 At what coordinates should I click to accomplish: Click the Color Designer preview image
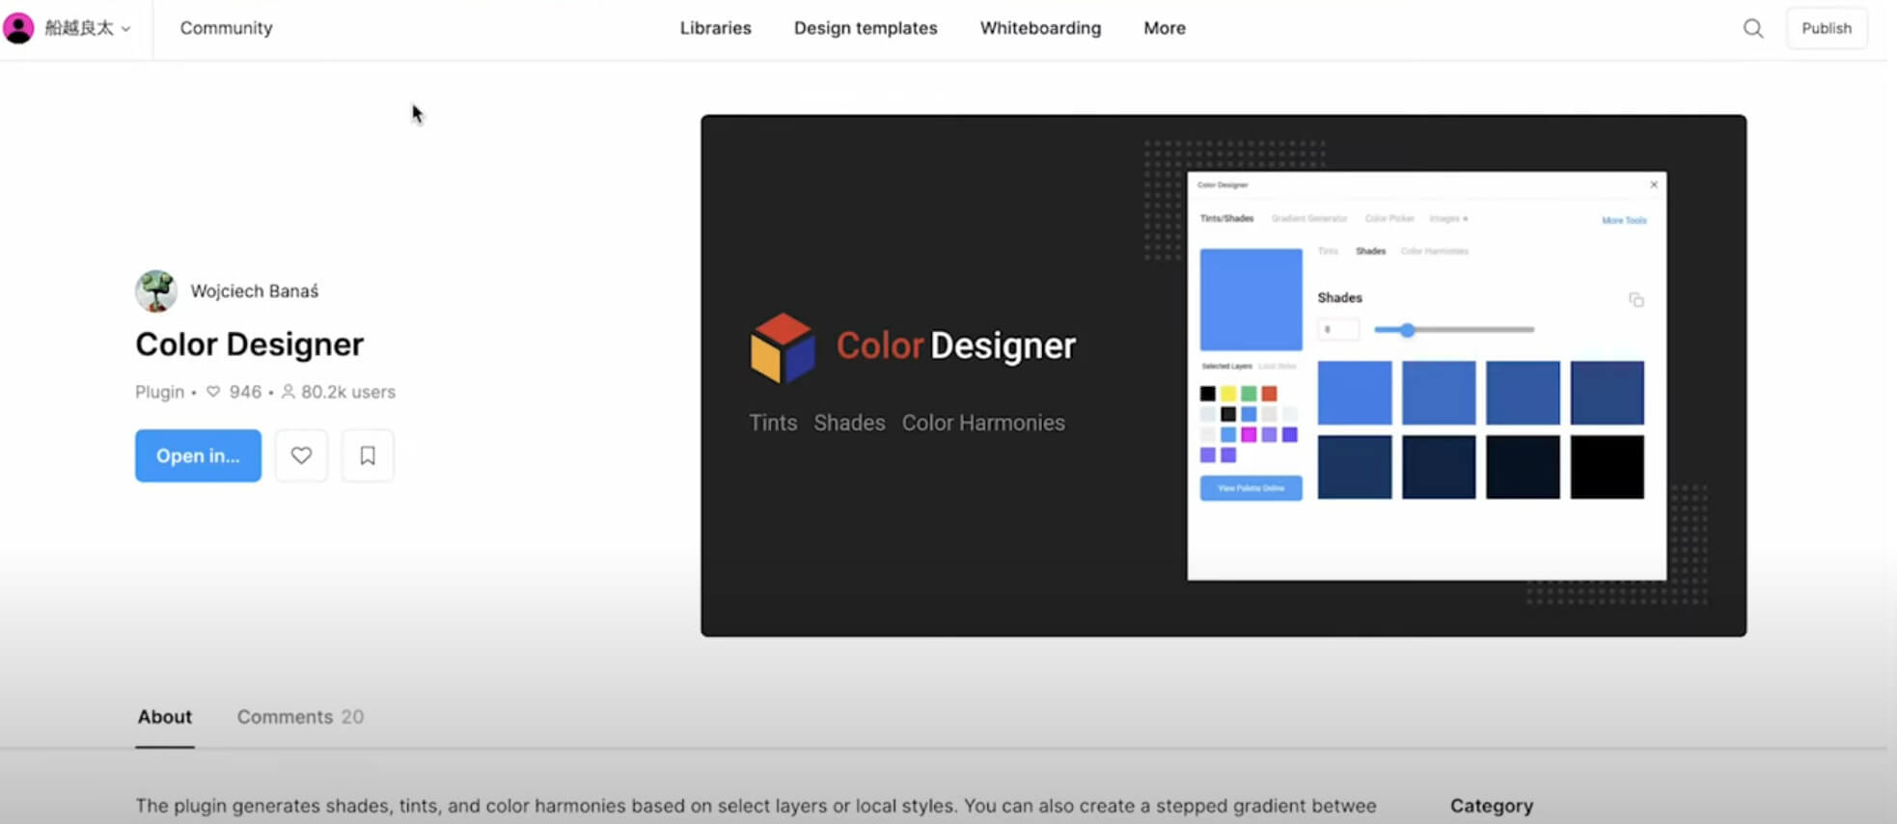point(1223,375)
